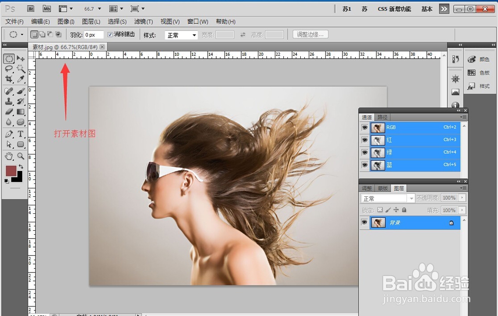Screen dimensions: 498x316
Task: Open the History panel icon
Action: click(456, 59)
